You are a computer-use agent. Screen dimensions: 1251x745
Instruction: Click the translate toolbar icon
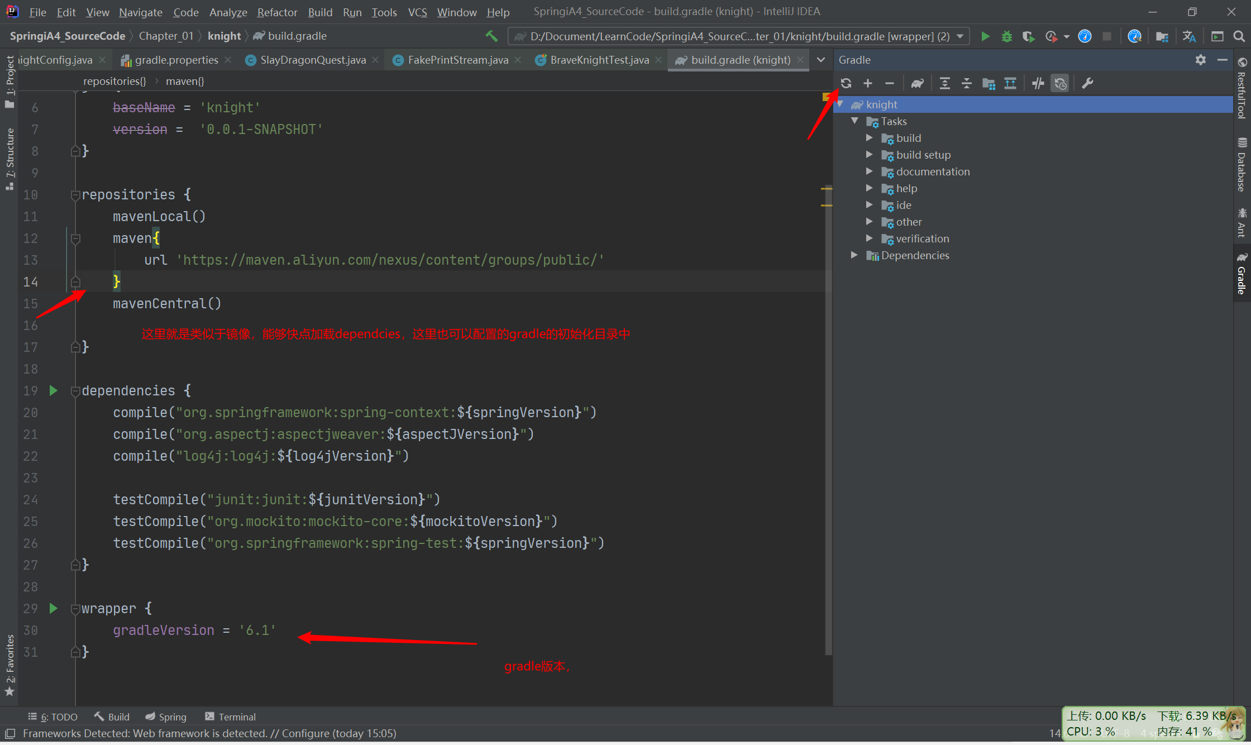[1189, 36]
